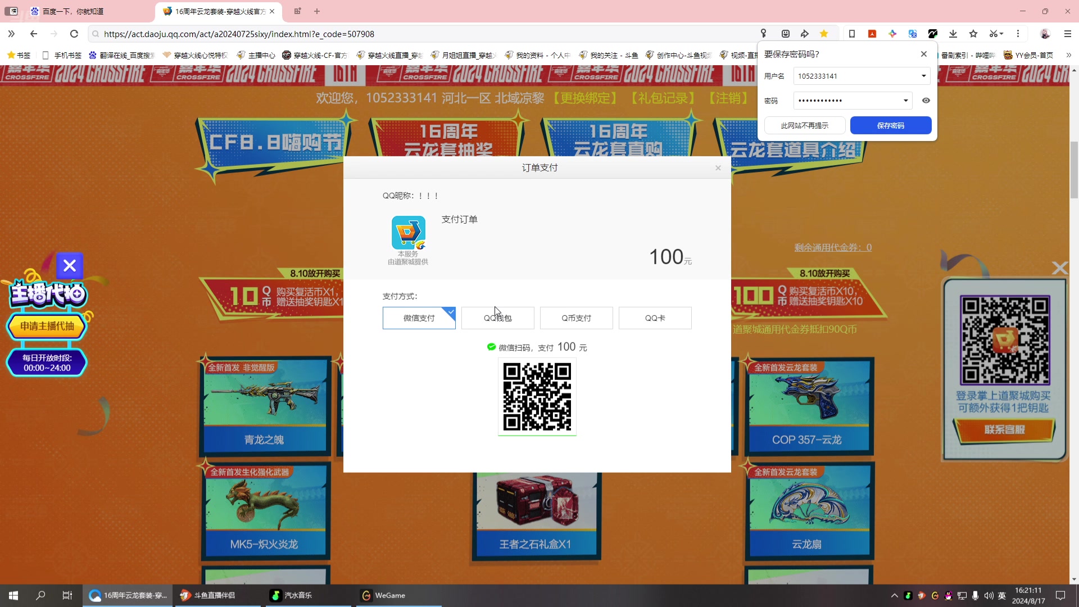1079x607 pixels.
Task: Click the page vertical scrollbar thumb
Action: pos(1074,170)
